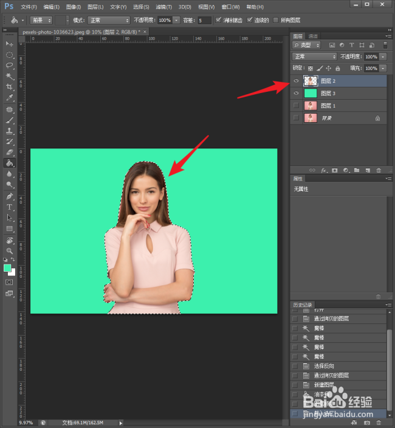The height and width of the screenshot is (428, 395).
Task: Select the Clone Stamp tool
Action: (x=10, y=131)
